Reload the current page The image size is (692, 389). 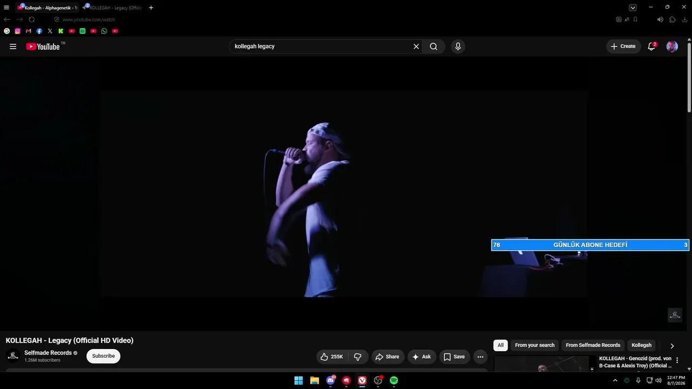32,19
